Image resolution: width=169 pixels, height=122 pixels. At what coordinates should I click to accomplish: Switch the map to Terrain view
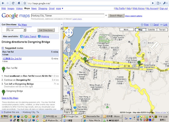pos(162,30)
